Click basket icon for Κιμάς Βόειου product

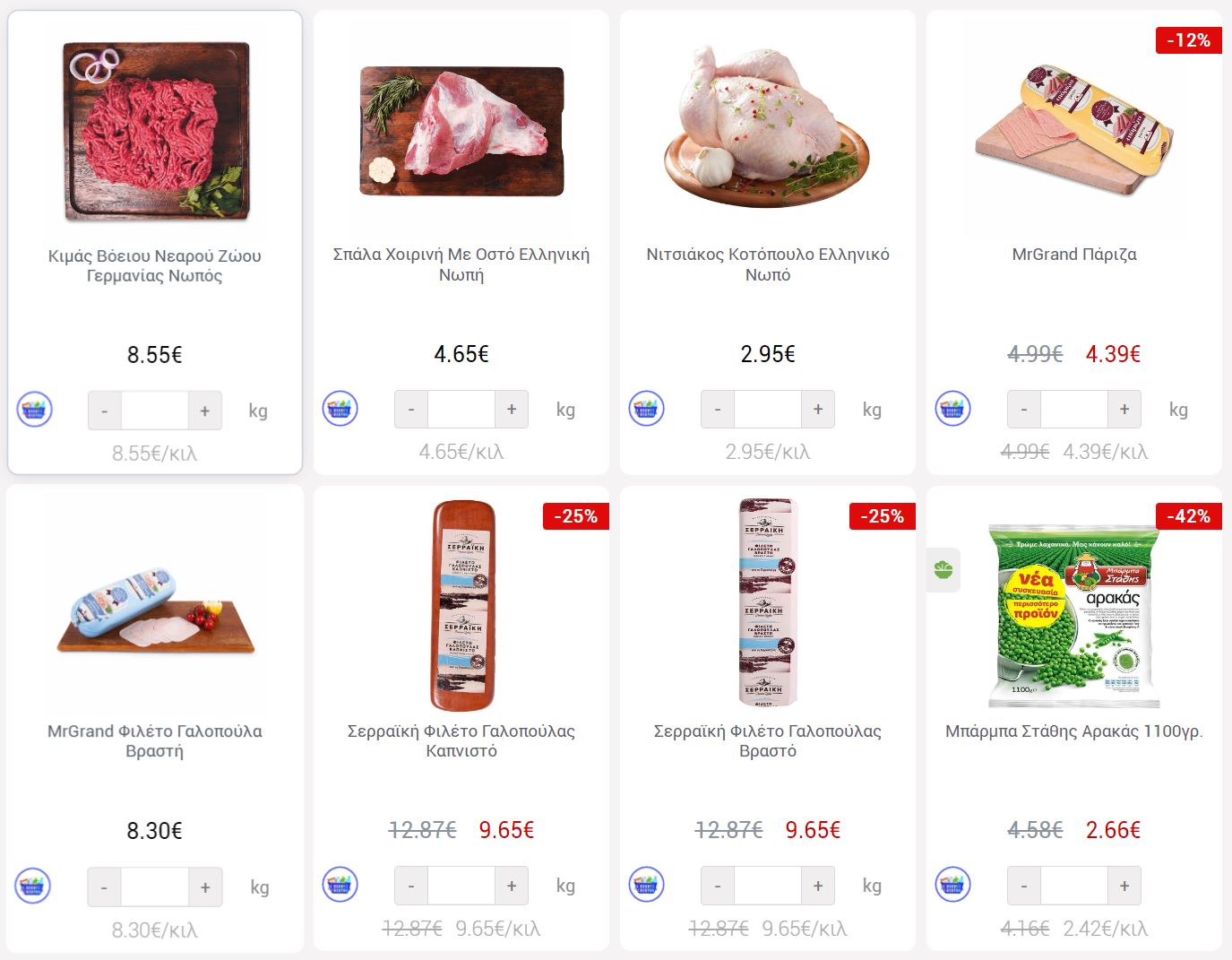click(x=35, y=410)
